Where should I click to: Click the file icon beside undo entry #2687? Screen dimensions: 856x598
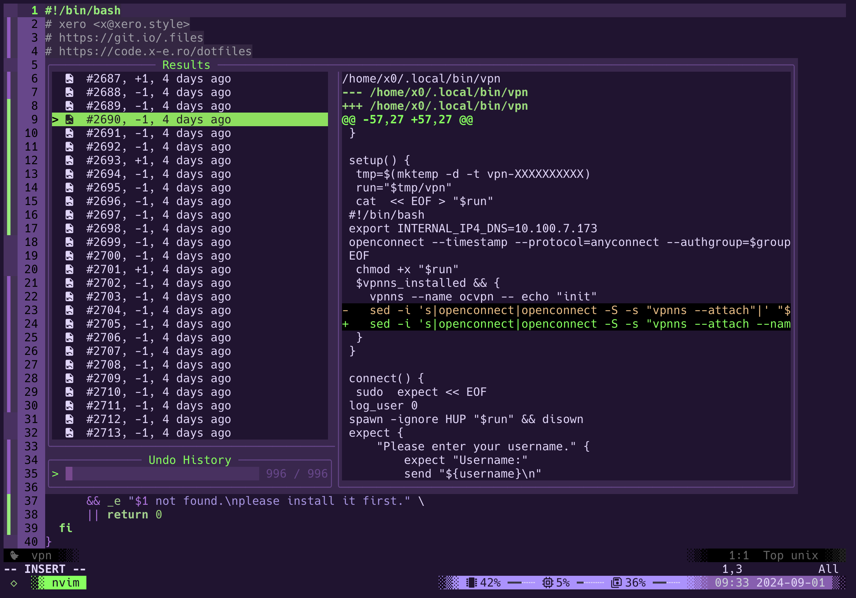pos(69,79)
